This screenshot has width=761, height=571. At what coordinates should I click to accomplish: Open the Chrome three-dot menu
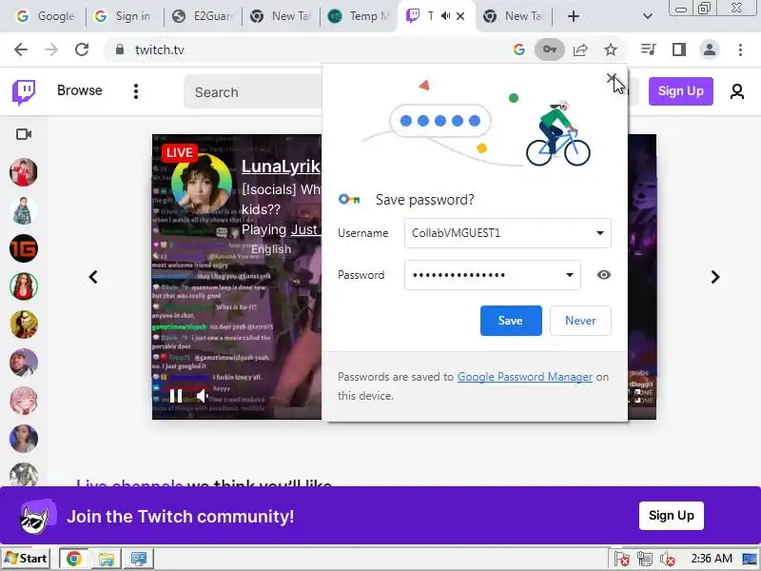click(x=740, y=49)
